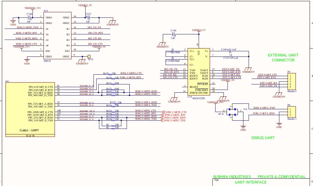The height and width of the screenshot is (186, 313).
Task: Select the P6 Header 3 connector
Action: tap(292, 112)
